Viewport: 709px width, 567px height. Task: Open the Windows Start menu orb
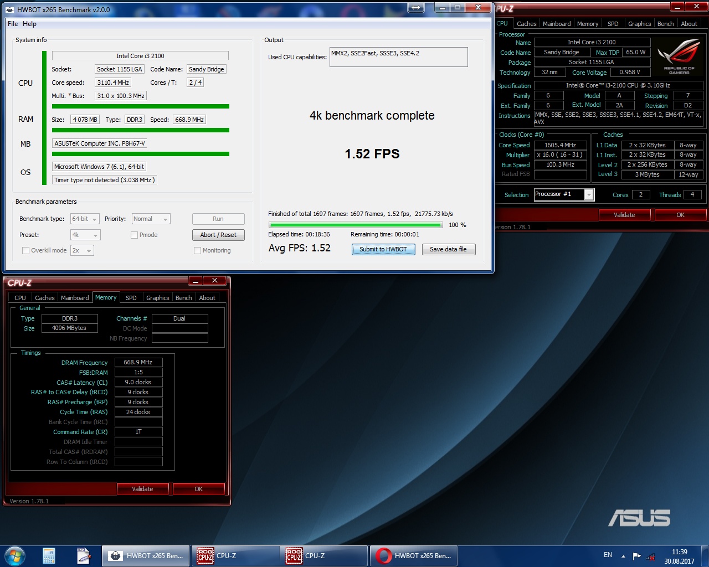pos(15,555)
